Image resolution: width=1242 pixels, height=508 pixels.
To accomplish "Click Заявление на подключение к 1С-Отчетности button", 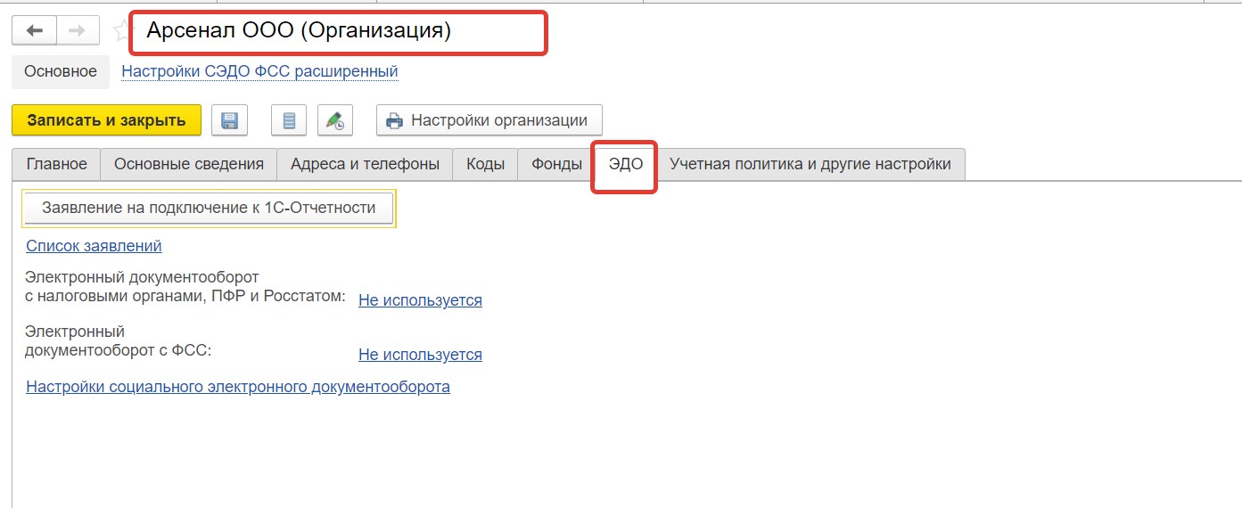I will coord(209,208).
